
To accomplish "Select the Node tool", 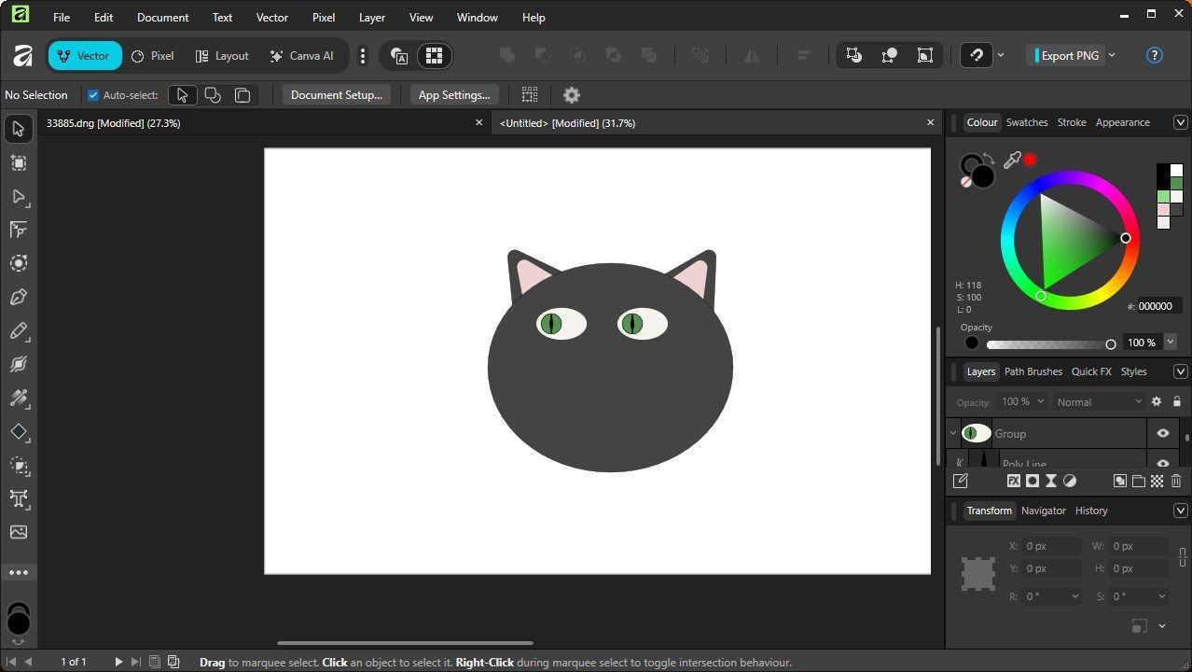I will pyautogui.click(x=19, y=196).
